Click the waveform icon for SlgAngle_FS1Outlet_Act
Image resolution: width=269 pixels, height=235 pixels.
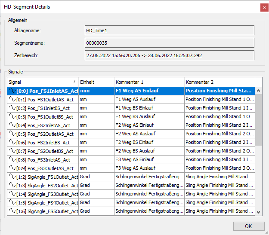coord(12,177)
